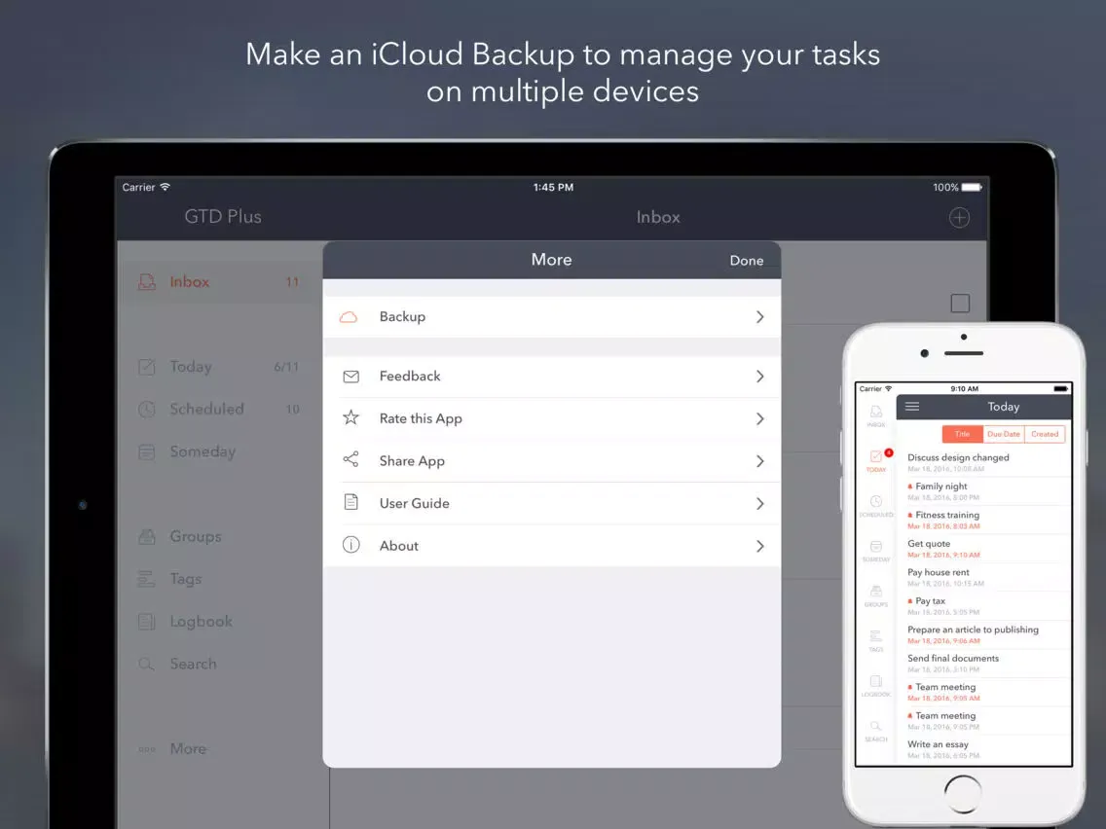Viewport: 1106px width, 829px height.
Task: Tap the About info icon
Action: [x=350, y=545]
